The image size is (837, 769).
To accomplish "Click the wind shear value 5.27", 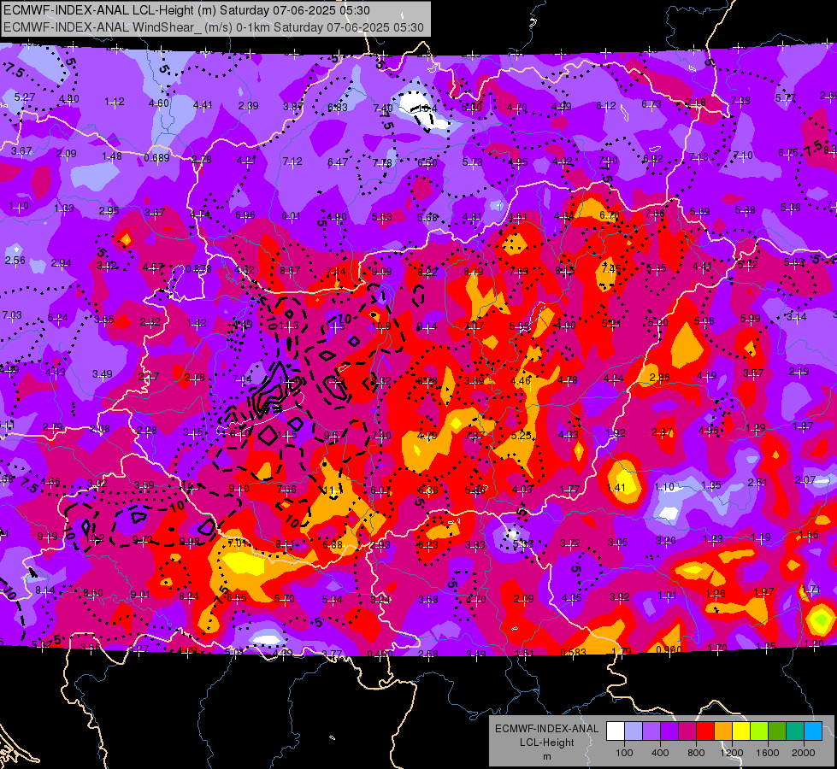I will click(x=25, y=97).
